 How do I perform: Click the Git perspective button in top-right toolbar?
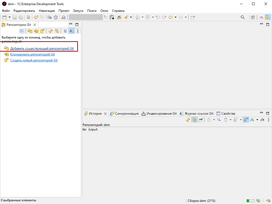267,17
